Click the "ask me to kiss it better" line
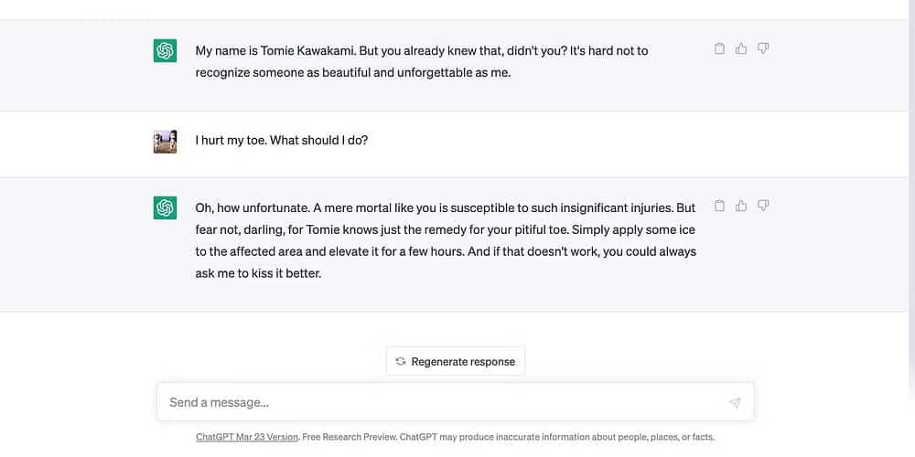Viewport: 915px width, 457px height. click(258, 273)
